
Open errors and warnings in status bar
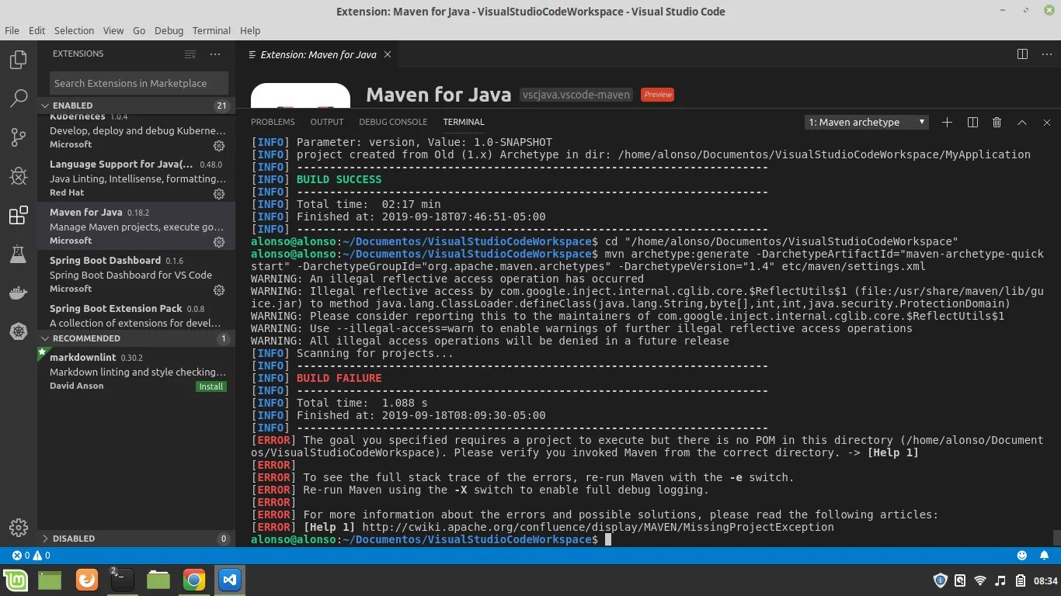31,556
